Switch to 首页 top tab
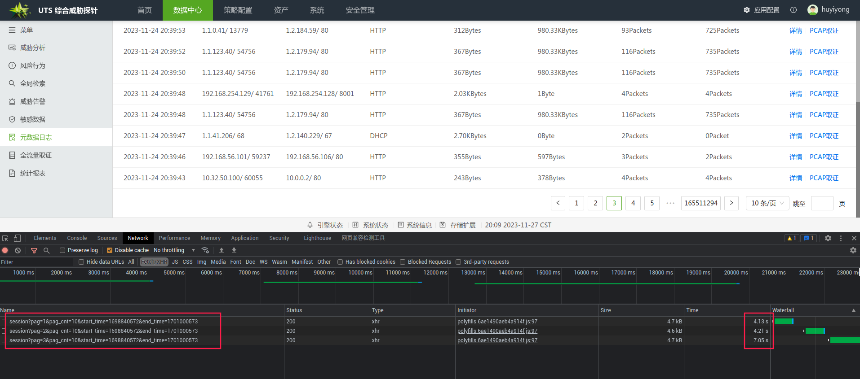The width and height of the screenshot is (860, 379). point(145,10)
